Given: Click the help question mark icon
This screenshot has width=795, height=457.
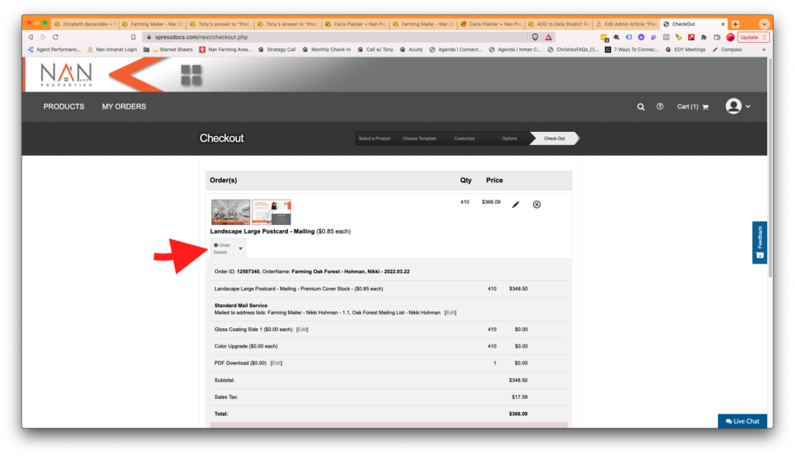Looking at the screenshot, I should [660, 107].
